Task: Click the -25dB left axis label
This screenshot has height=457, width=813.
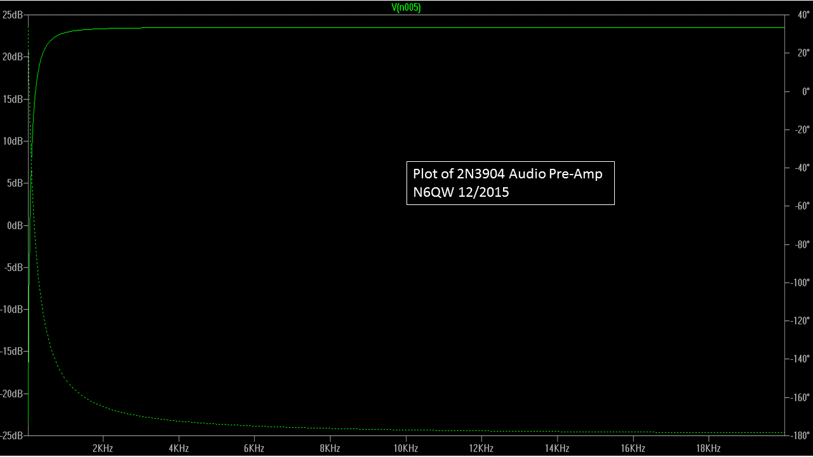Action: 11,435
